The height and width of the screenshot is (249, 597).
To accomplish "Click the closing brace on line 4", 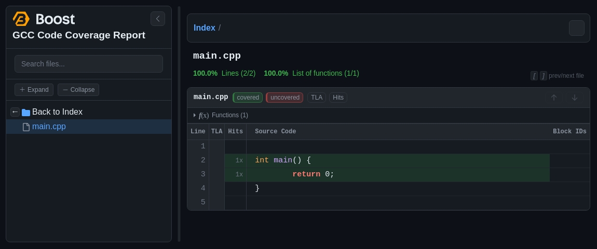I will pyautogui.click(x=257, y=188).
